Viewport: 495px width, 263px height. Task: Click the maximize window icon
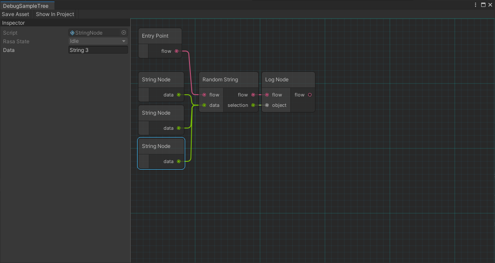[x=483, y=5]
